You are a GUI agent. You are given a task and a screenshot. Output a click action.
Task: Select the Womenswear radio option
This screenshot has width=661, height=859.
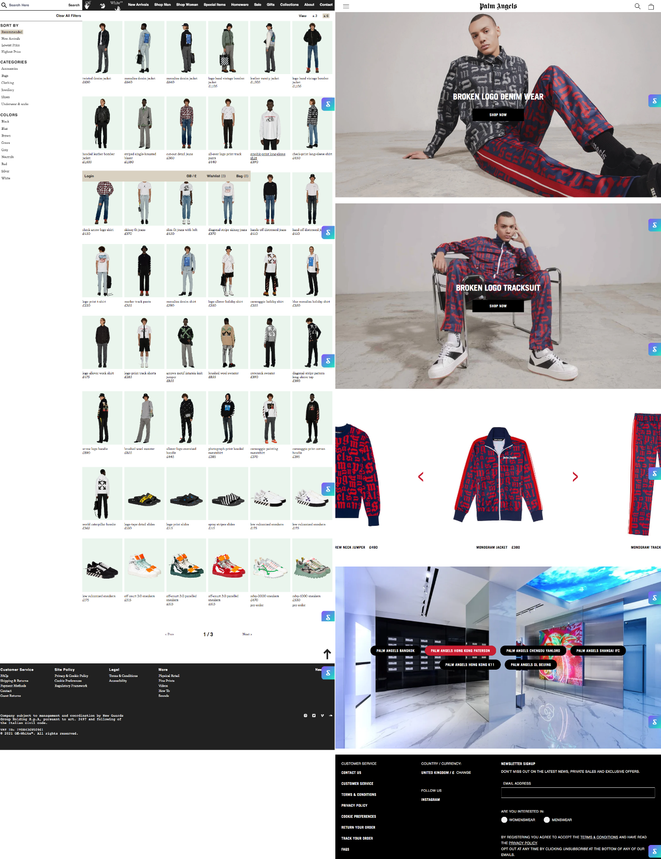click(x=504, y=820)
